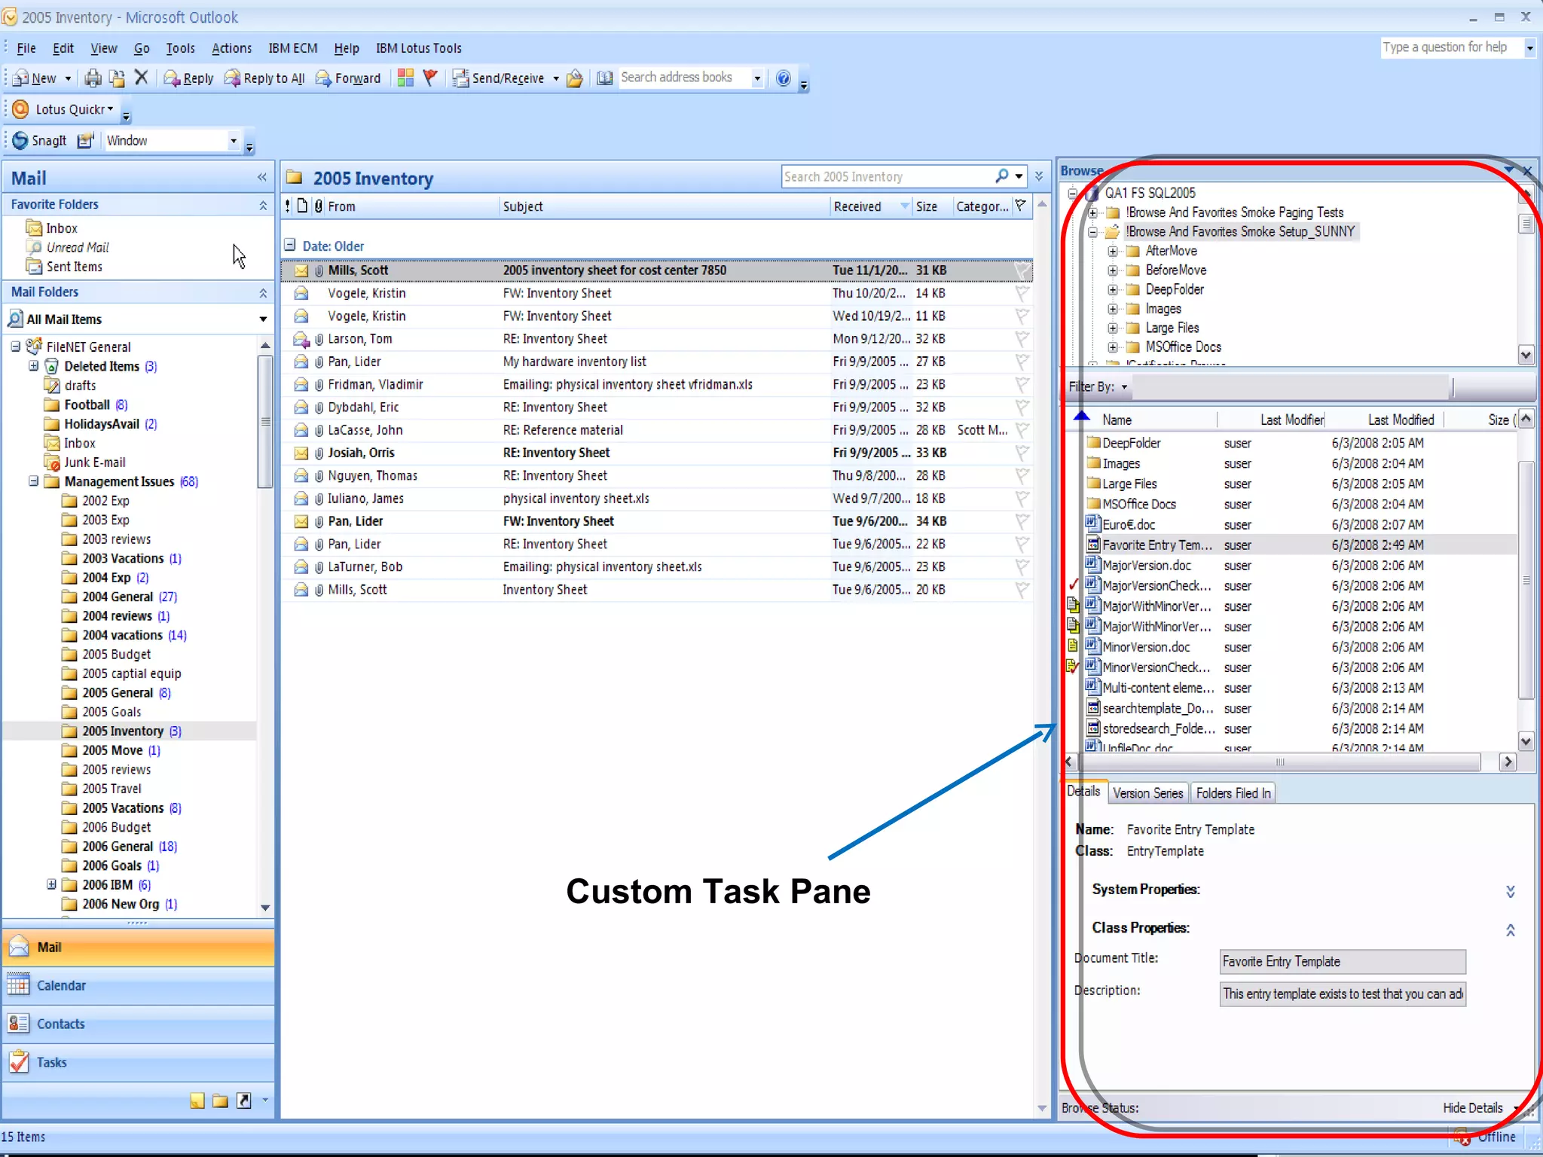Open the Address Book icon
Screen dimensions: 1543x1157
604,78
